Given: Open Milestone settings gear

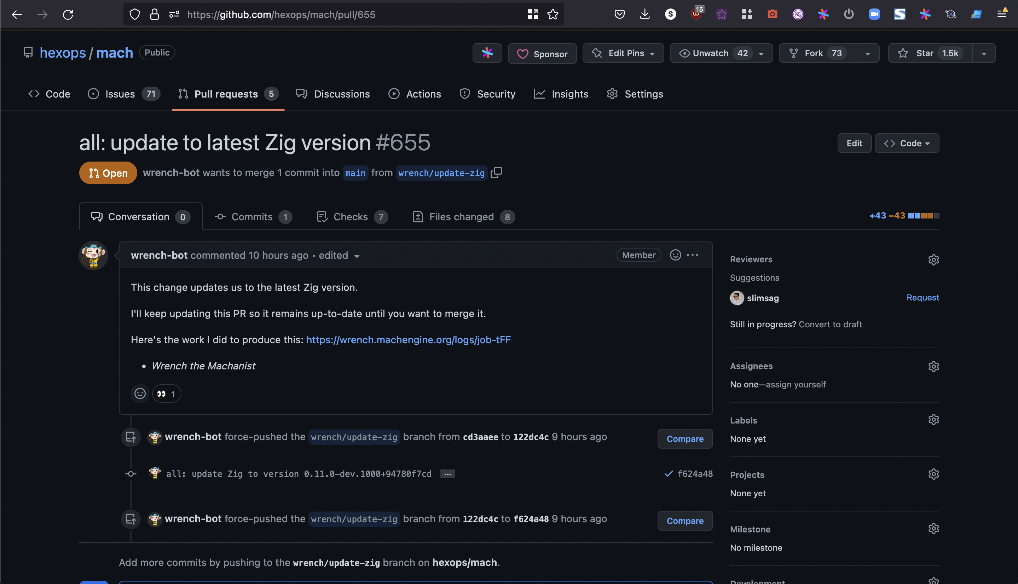Looking at the screenshot, I should coord(933,528).
